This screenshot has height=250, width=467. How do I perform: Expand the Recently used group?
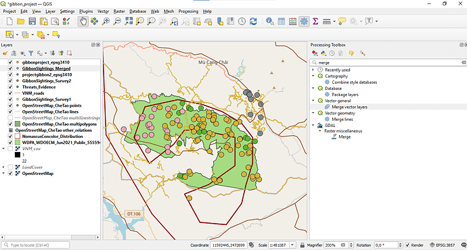pyautogui.click(x=313, y=70)
